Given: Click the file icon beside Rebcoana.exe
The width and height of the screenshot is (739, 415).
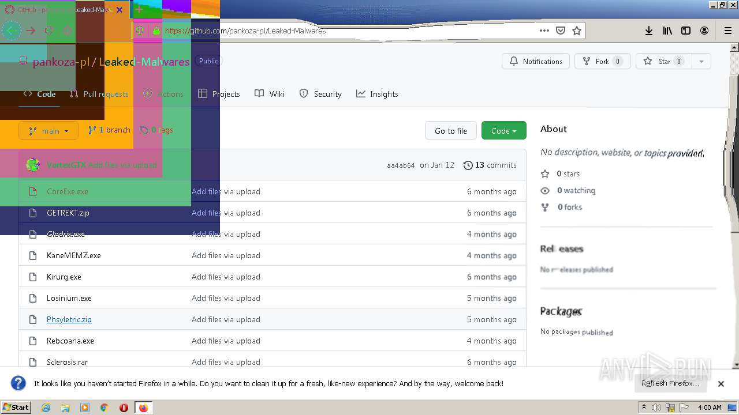Looking at the screenshot, I should coord(33,341).
